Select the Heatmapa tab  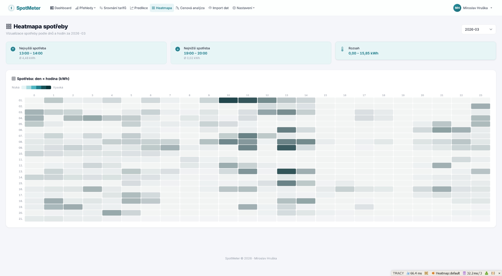point(162,8)
